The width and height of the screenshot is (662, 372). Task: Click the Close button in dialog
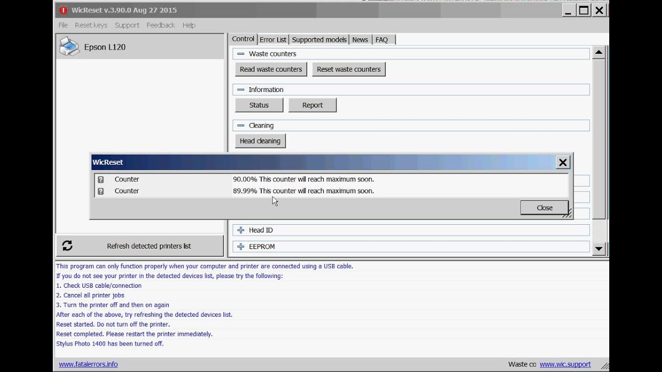click(x=545, y=208)
